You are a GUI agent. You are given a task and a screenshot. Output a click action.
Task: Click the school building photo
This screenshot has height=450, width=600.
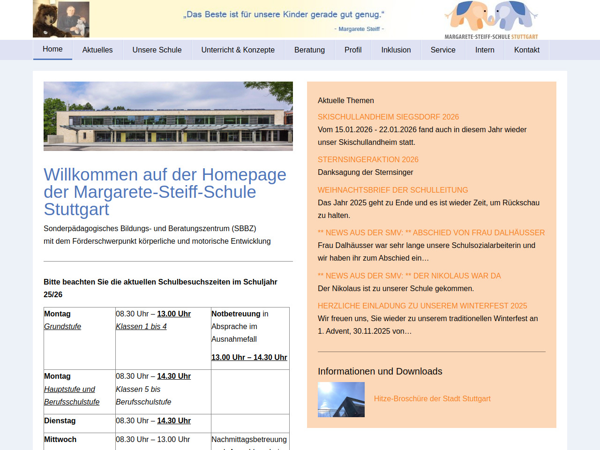(x=168, y=116)
